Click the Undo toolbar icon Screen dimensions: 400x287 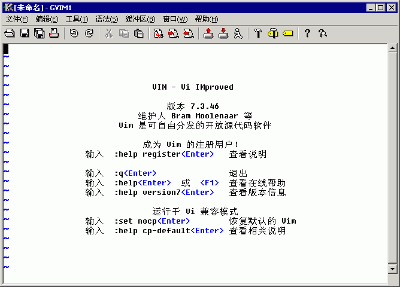74,33
